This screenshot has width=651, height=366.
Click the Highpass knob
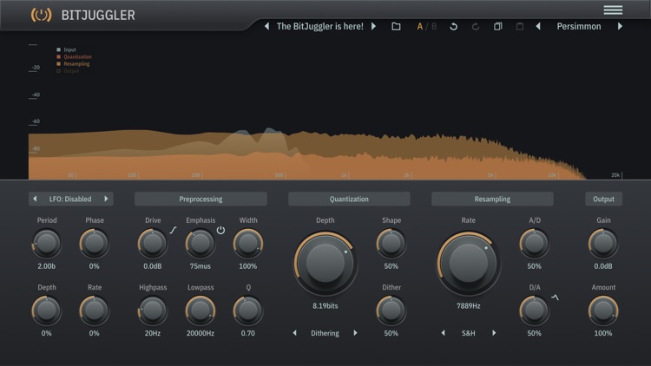pos(153,310)
